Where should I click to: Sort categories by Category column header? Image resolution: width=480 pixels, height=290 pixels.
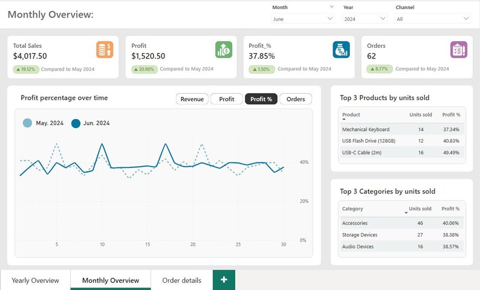[352, 208]
